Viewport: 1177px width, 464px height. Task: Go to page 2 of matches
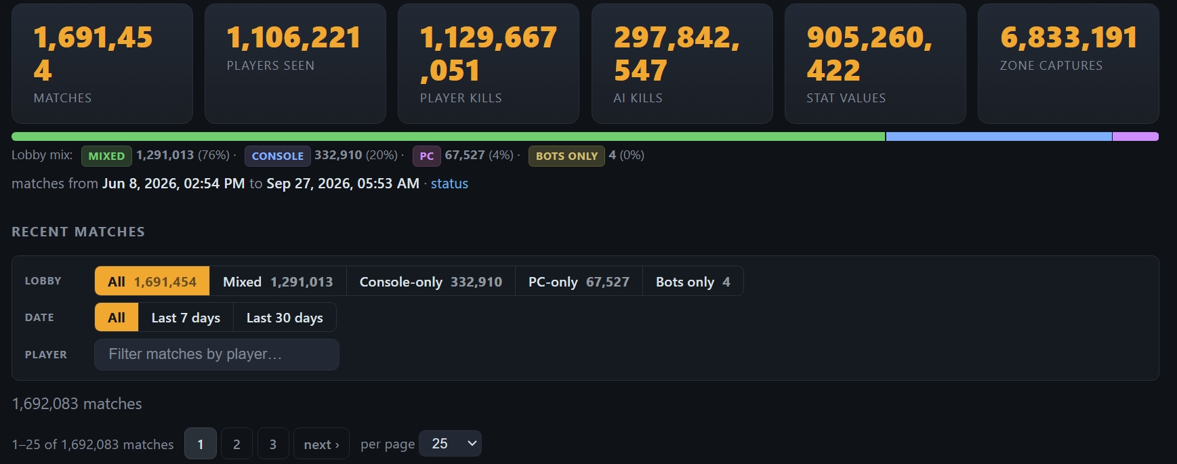pos(236,444)
